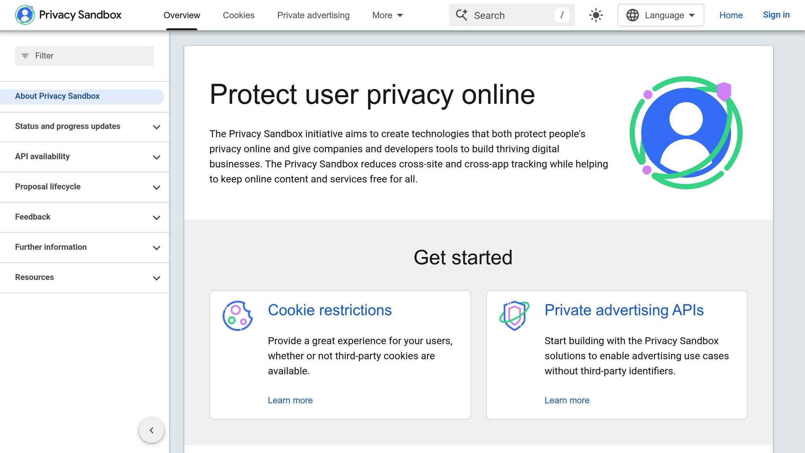Open the Cookie restrictions heading link

tap(330, 310)
